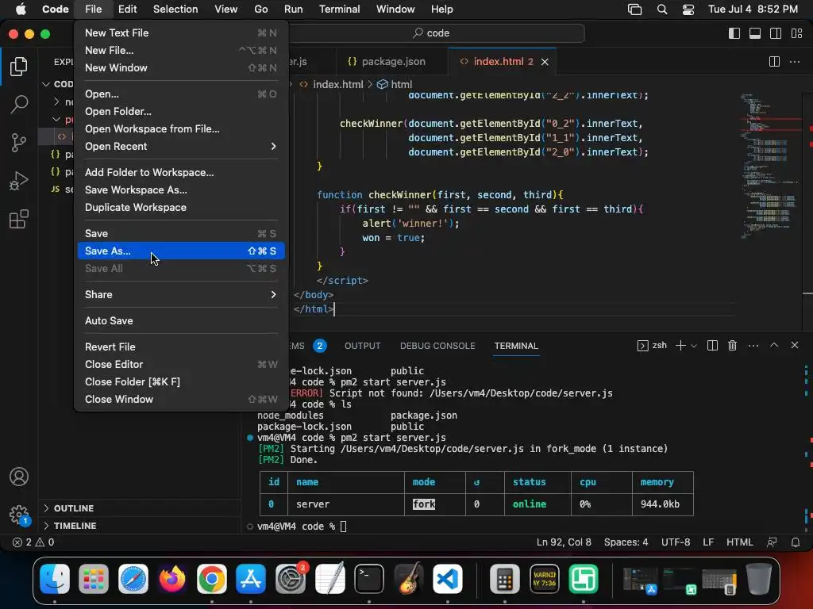Screen dimensions: 813x609
Task: Choose Save As... from File menu
Action: coord(181,251)
